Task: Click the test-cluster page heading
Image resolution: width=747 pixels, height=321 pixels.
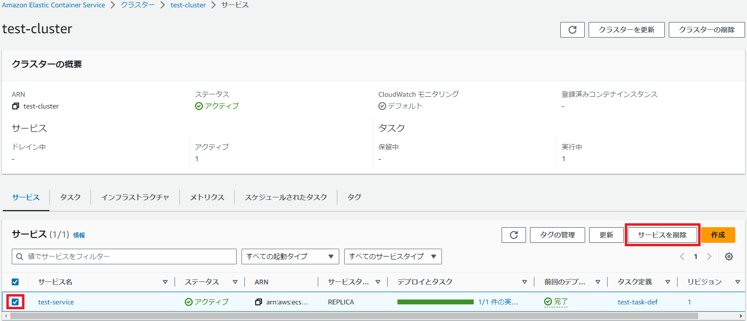Action: (x=37, y=28)
